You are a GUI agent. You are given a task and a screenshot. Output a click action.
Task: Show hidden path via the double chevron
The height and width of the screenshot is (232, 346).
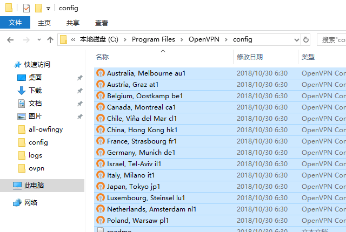click(x=73, y=39)
